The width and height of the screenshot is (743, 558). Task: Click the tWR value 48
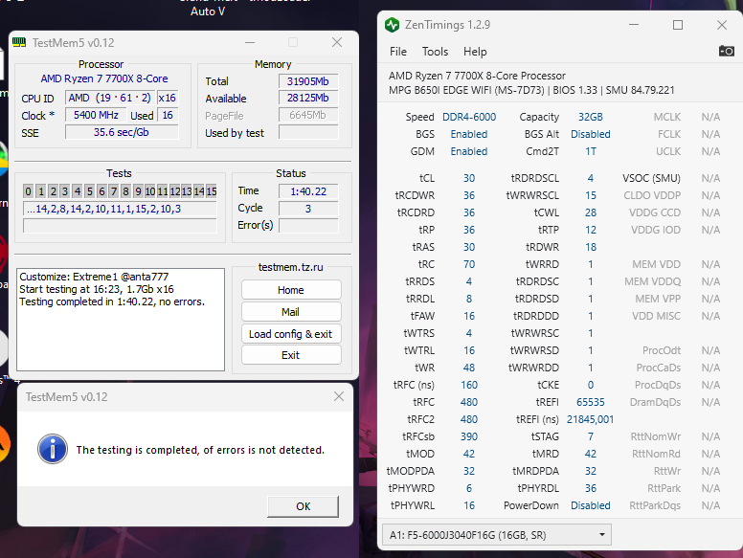point(469,368)
